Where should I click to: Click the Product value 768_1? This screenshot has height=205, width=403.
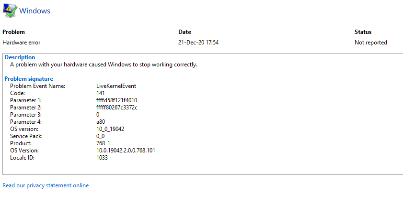tap(104, 143)
